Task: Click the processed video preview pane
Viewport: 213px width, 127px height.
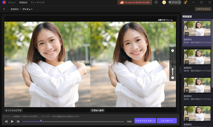Action: (133, 64)
